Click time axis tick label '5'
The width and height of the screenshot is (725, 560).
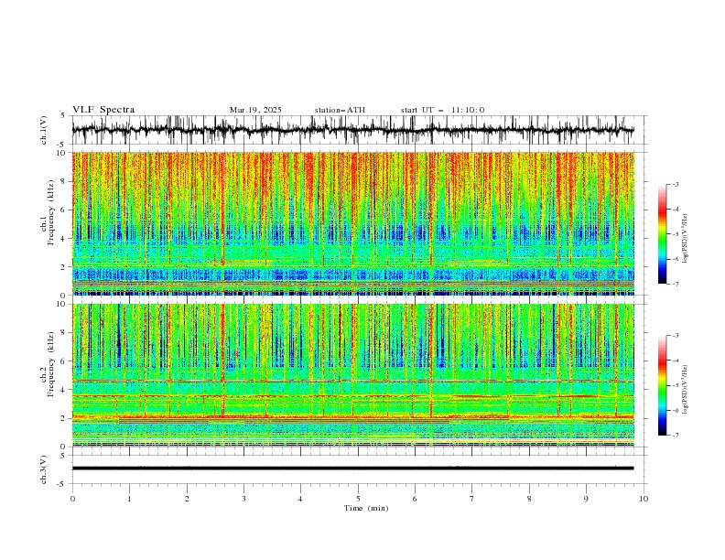point(358,499)
